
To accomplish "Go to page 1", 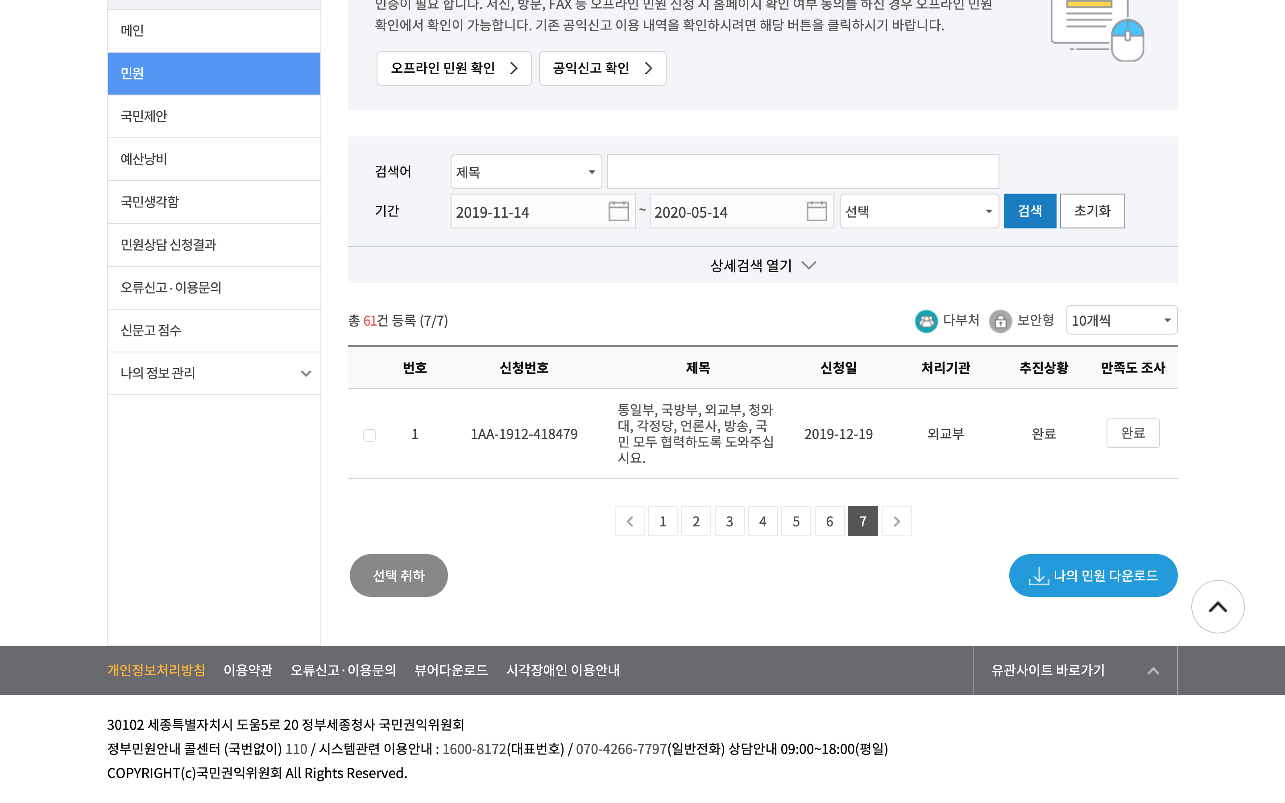I will 663,521.
